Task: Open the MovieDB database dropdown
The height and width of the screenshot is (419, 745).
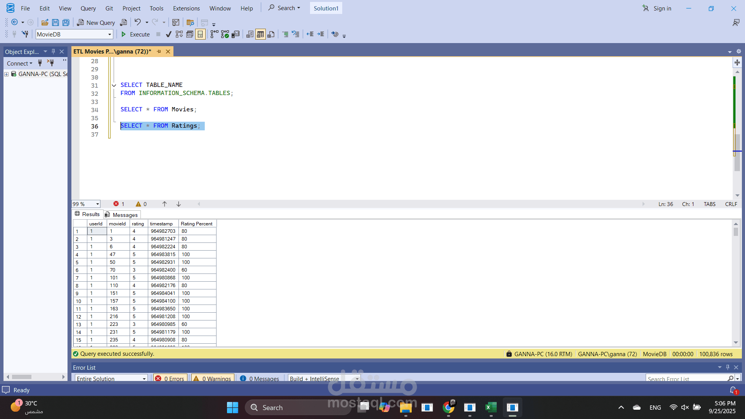Action: pos(109,35)
